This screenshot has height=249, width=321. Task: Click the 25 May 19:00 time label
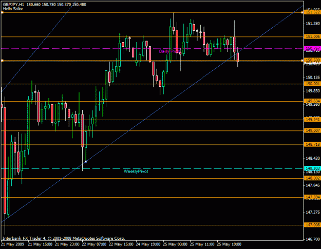[x=229, y=244]
